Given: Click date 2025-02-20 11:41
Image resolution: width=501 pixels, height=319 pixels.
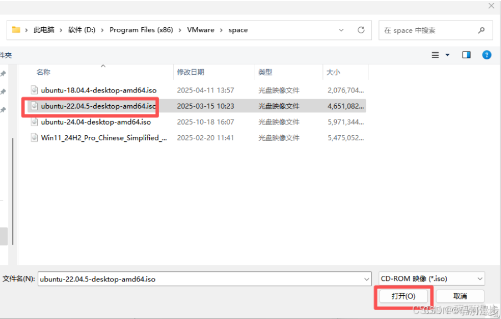Looking at the screenshot, I should click(x=205, y=138).
